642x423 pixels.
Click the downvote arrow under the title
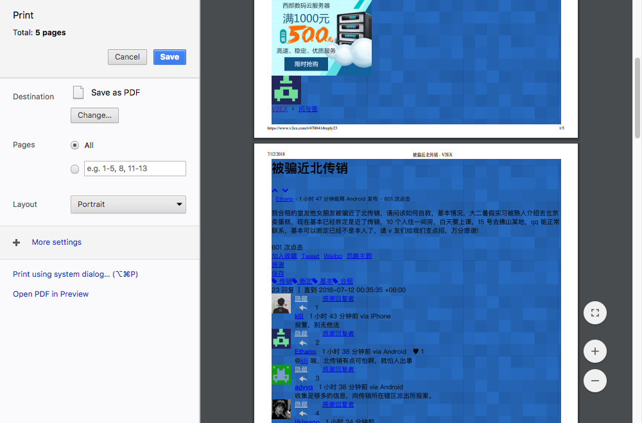pyautogui.click(x=286, y=190)
